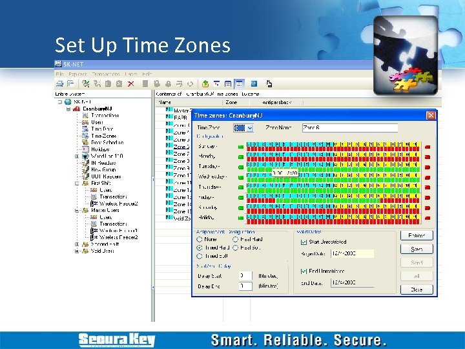This screenshot has width=465, height=349.
Task: Expand the Void Users group node
Action: pyautogui.click(x=77, y=251)
